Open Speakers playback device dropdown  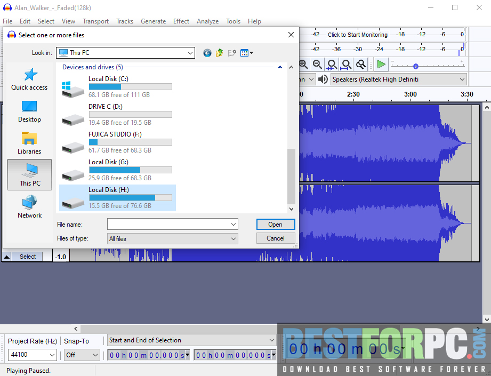pos(462,79)
